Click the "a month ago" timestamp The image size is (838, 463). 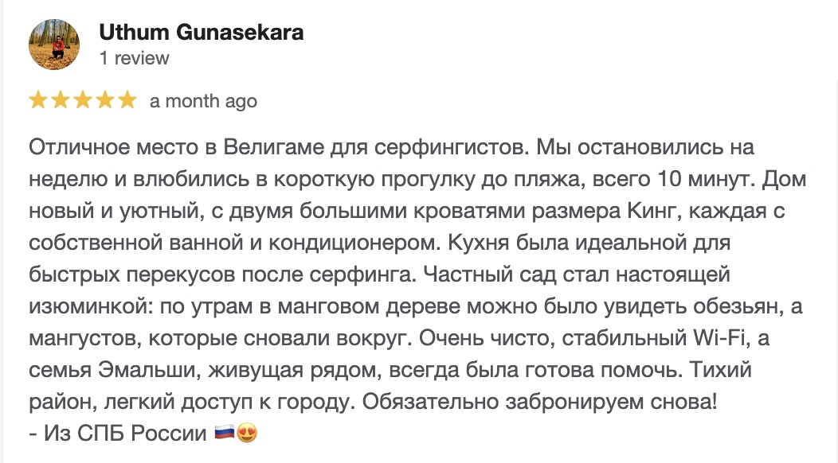pos(203,101)
